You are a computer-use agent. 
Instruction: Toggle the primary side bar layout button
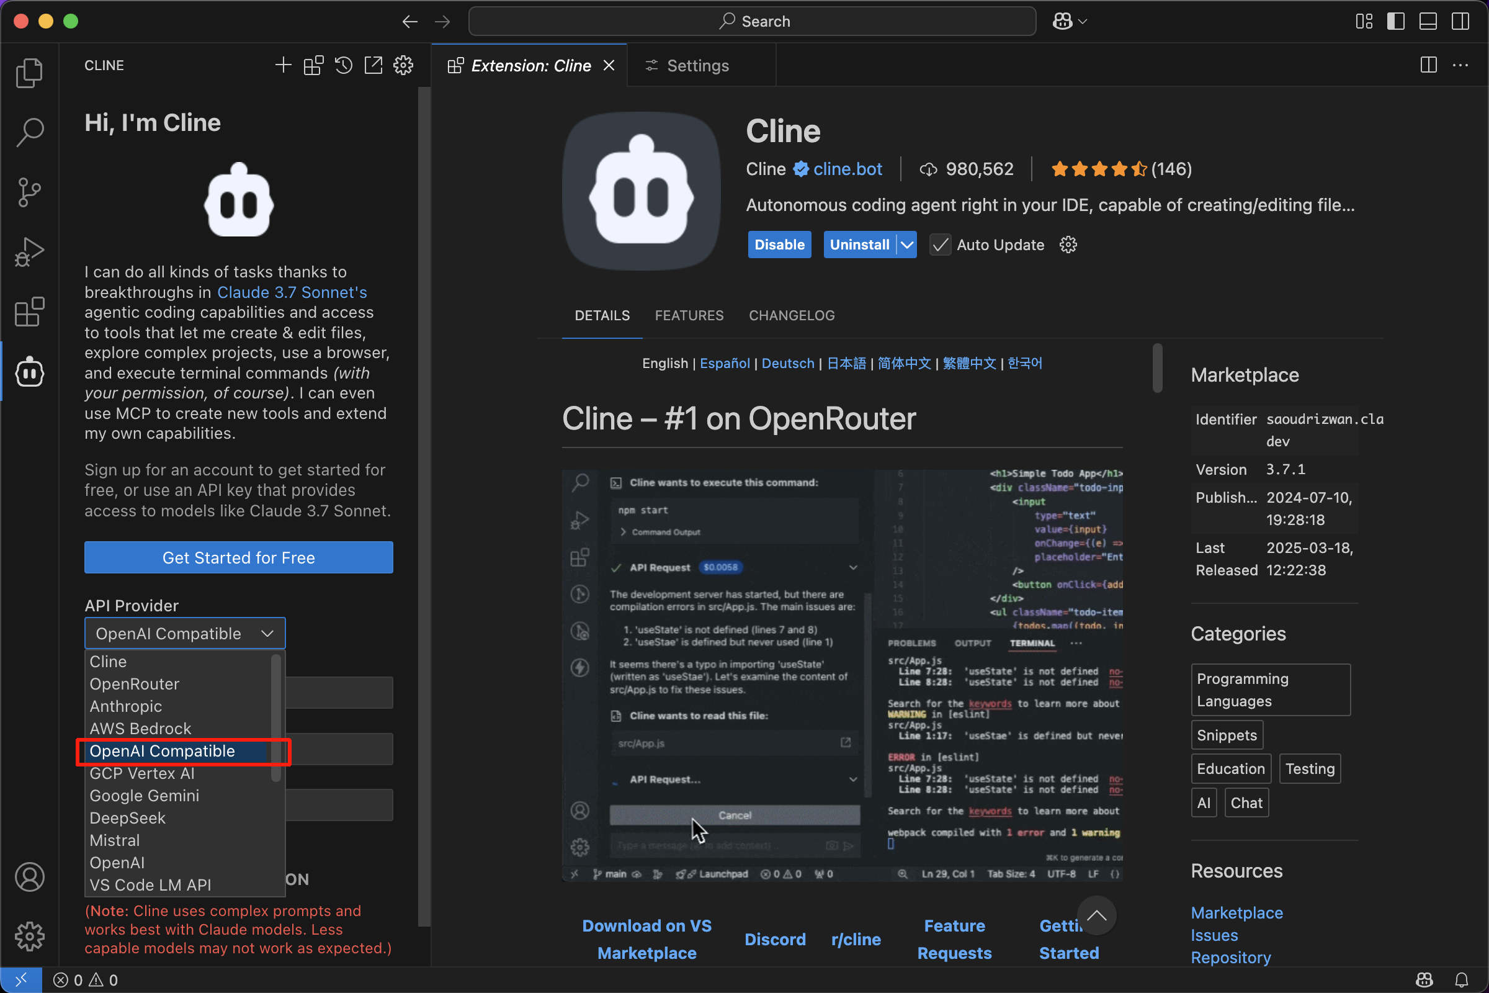pyautogui.click(x=1396, y=21)
